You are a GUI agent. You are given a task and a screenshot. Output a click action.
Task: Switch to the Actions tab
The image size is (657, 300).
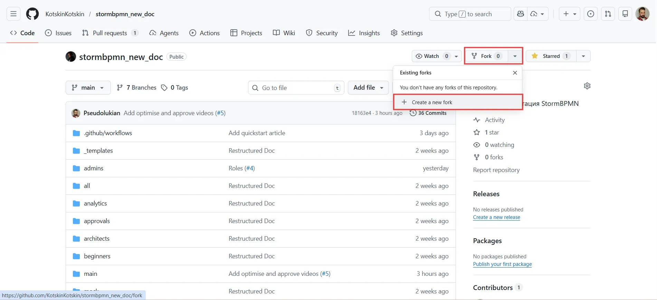(x=204, y=33)
